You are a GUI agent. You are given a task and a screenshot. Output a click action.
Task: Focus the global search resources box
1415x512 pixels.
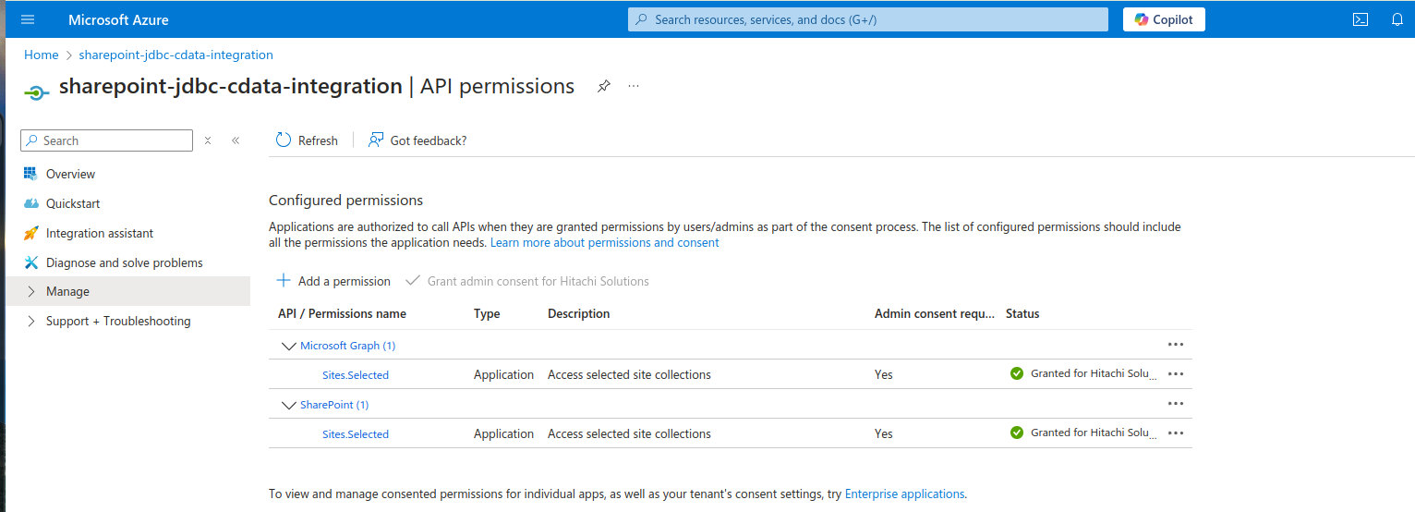867,19
